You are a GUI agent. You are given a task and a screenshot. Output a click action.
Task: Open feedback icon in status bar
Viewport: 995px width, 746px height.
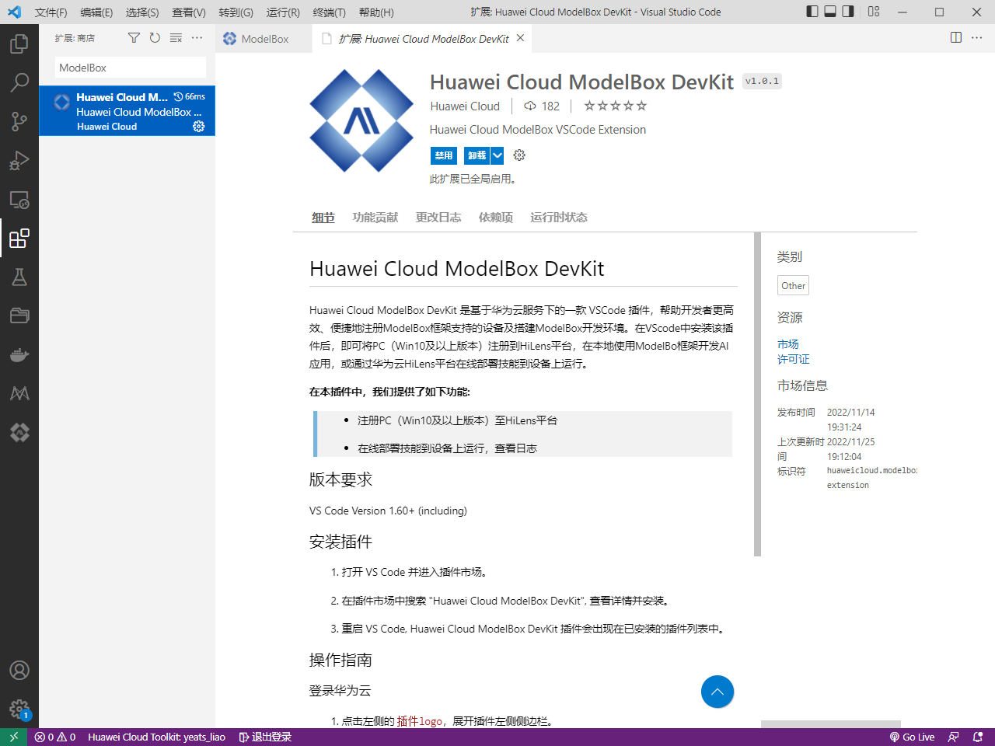pos(954,737)
